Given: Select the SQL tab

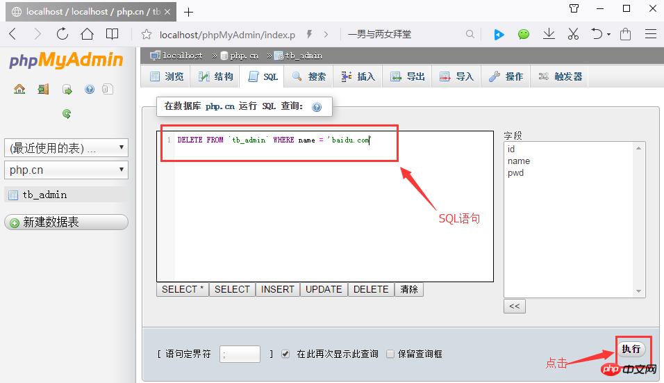Looking at the screenshot, I should point(262,76).
